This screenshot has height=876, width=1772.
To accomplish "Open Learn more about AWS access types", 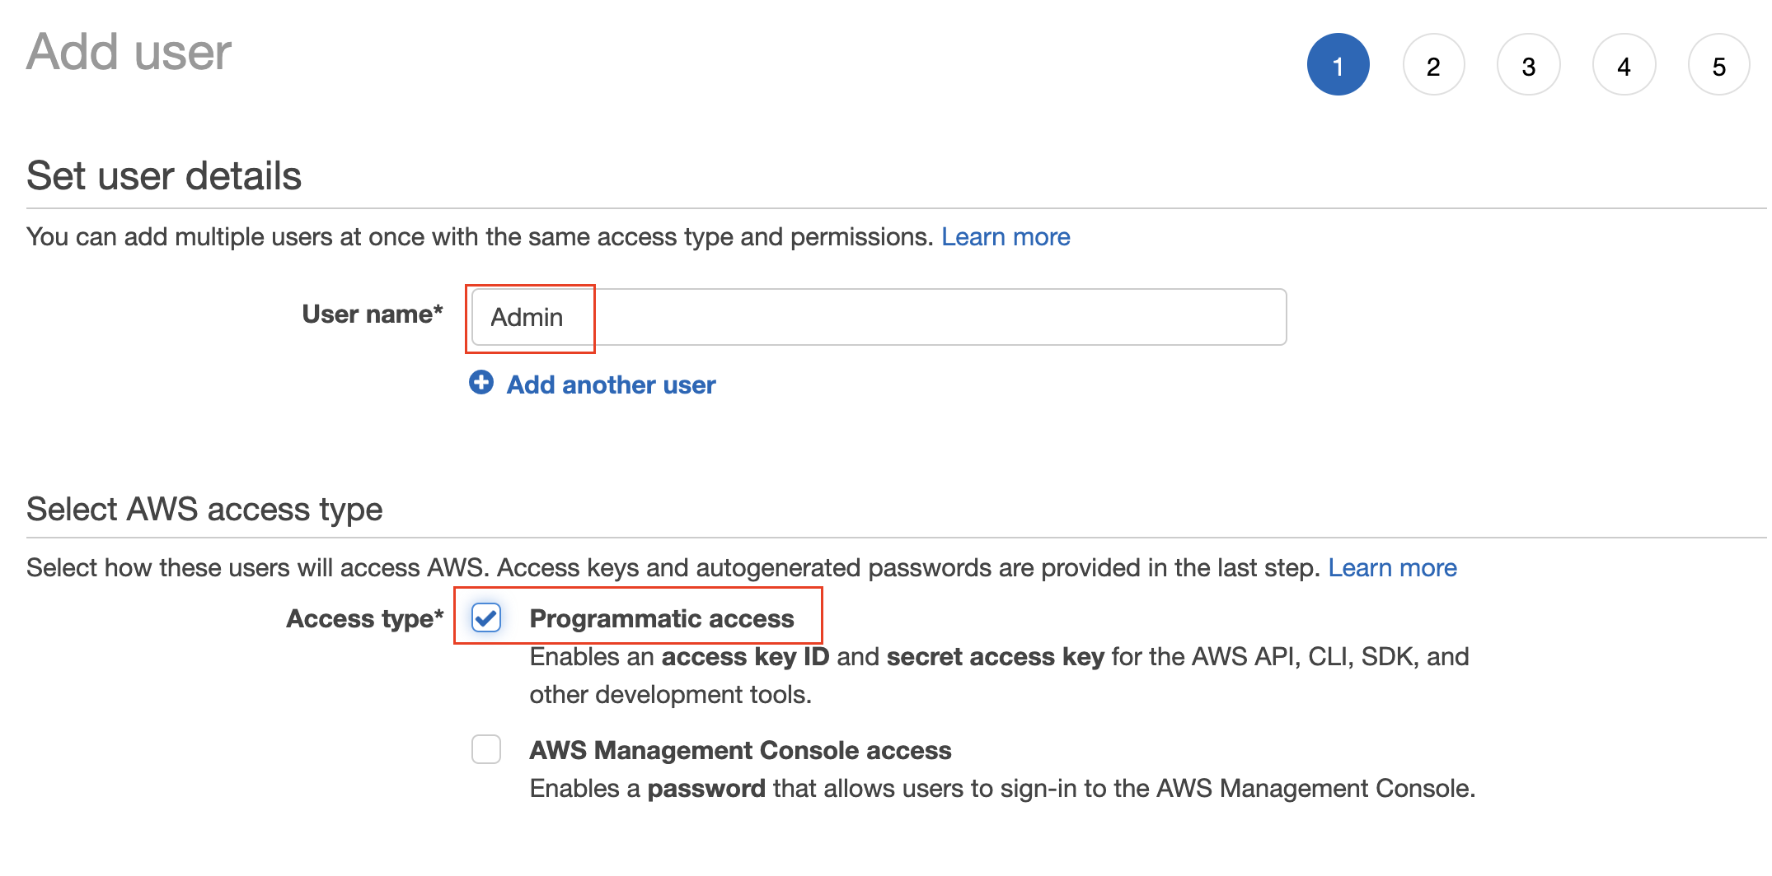I will click(1393, 567).
